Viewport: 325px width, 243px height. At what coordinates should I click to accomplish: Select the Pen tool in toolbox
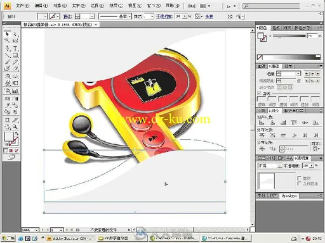(8, 48)
